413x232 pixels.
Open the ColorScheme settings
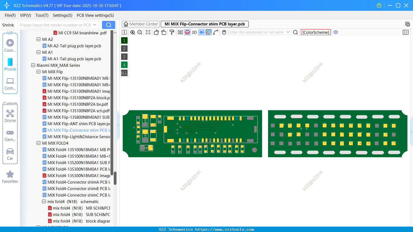316,32
